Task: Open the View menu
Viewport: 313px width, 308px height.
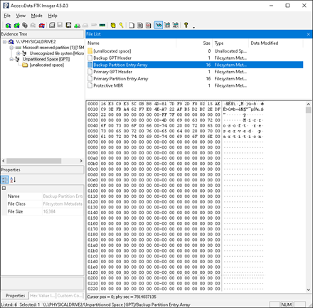Action: pyautogui.click(x=21, y=16)
